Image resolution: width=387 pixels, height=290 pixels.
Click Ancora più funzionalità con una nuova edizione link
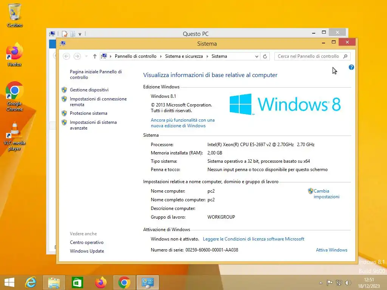click(x=183, y=123)
